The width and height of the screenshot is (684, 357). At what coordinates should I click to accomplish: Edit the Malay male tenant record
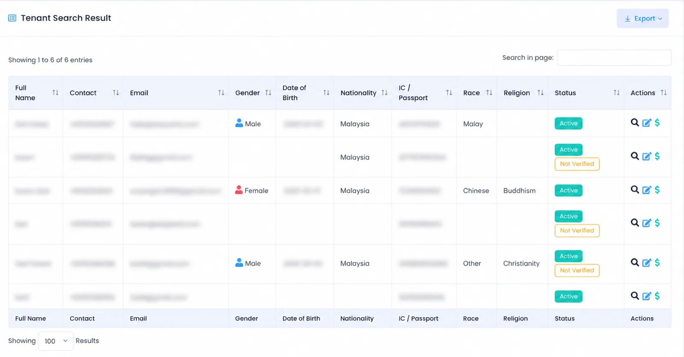(x=647, y=123)
